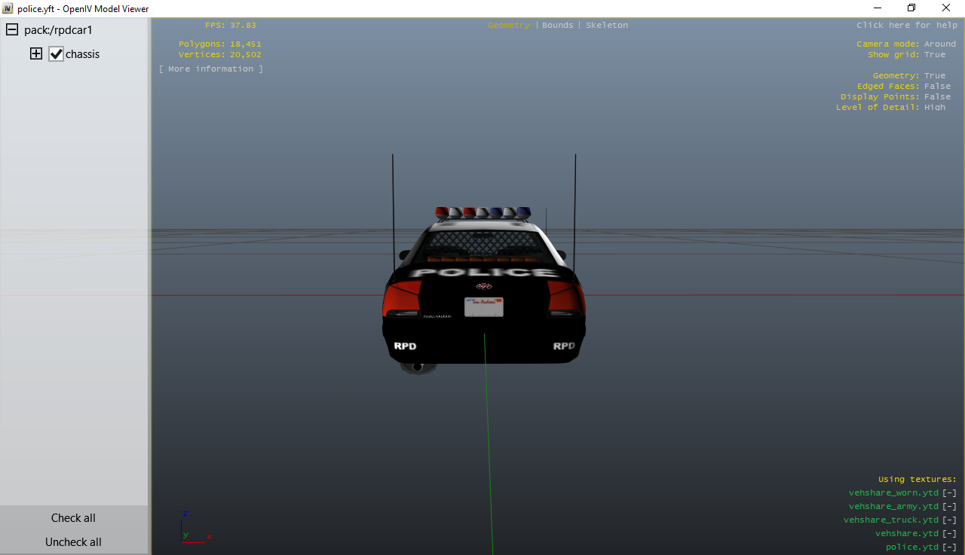
Task: Click the OpenIV app icon in title bar
Action: (x=8, y=8)
